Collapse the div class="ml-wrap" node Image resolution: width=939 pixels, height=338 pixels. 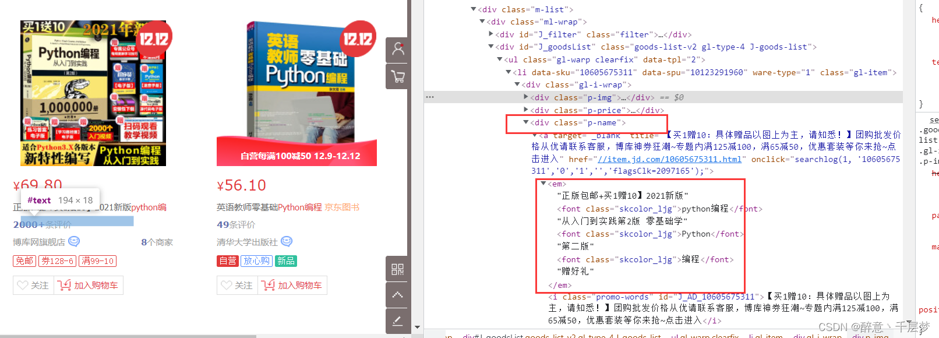pos(482,22)
